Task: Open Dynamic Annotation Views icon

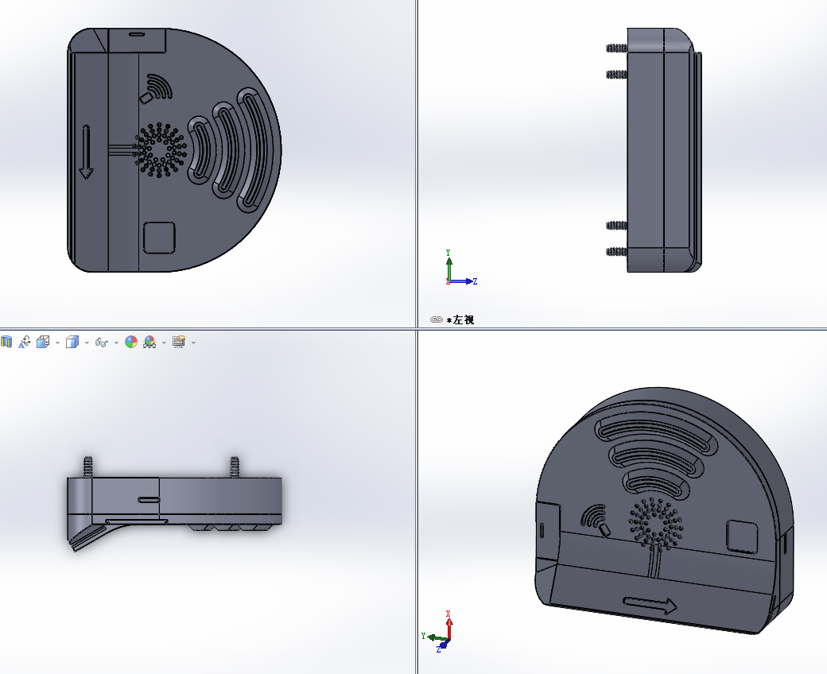Action: pos(25,343)
